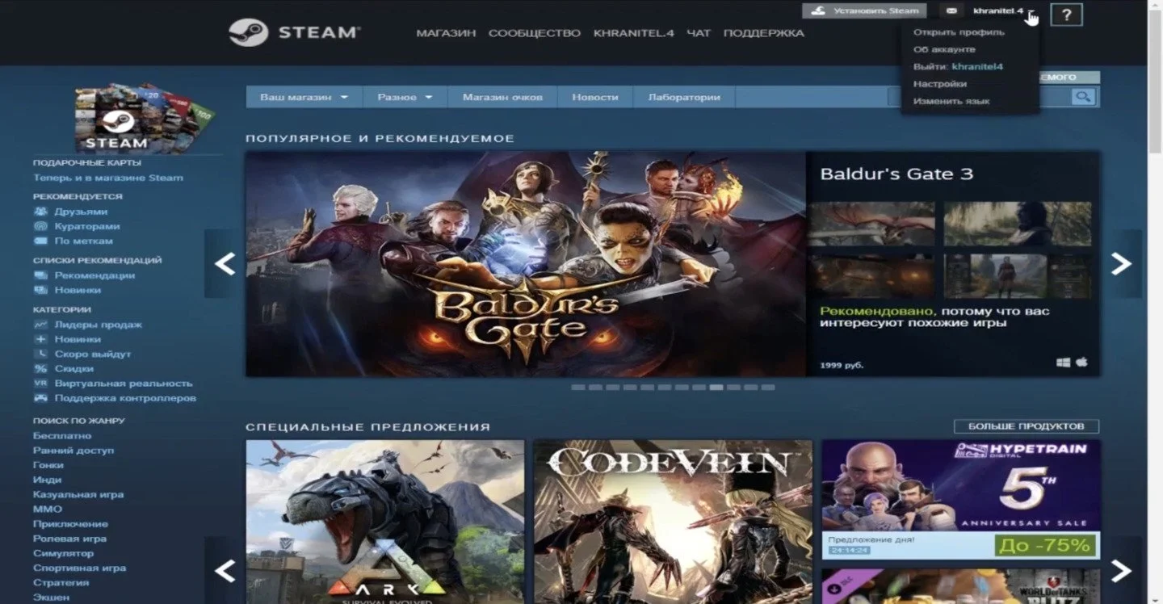Viewport: 1163px width, 604px height.
Task: Browse the Спортивная игра genre link
Action: [79, 568]
